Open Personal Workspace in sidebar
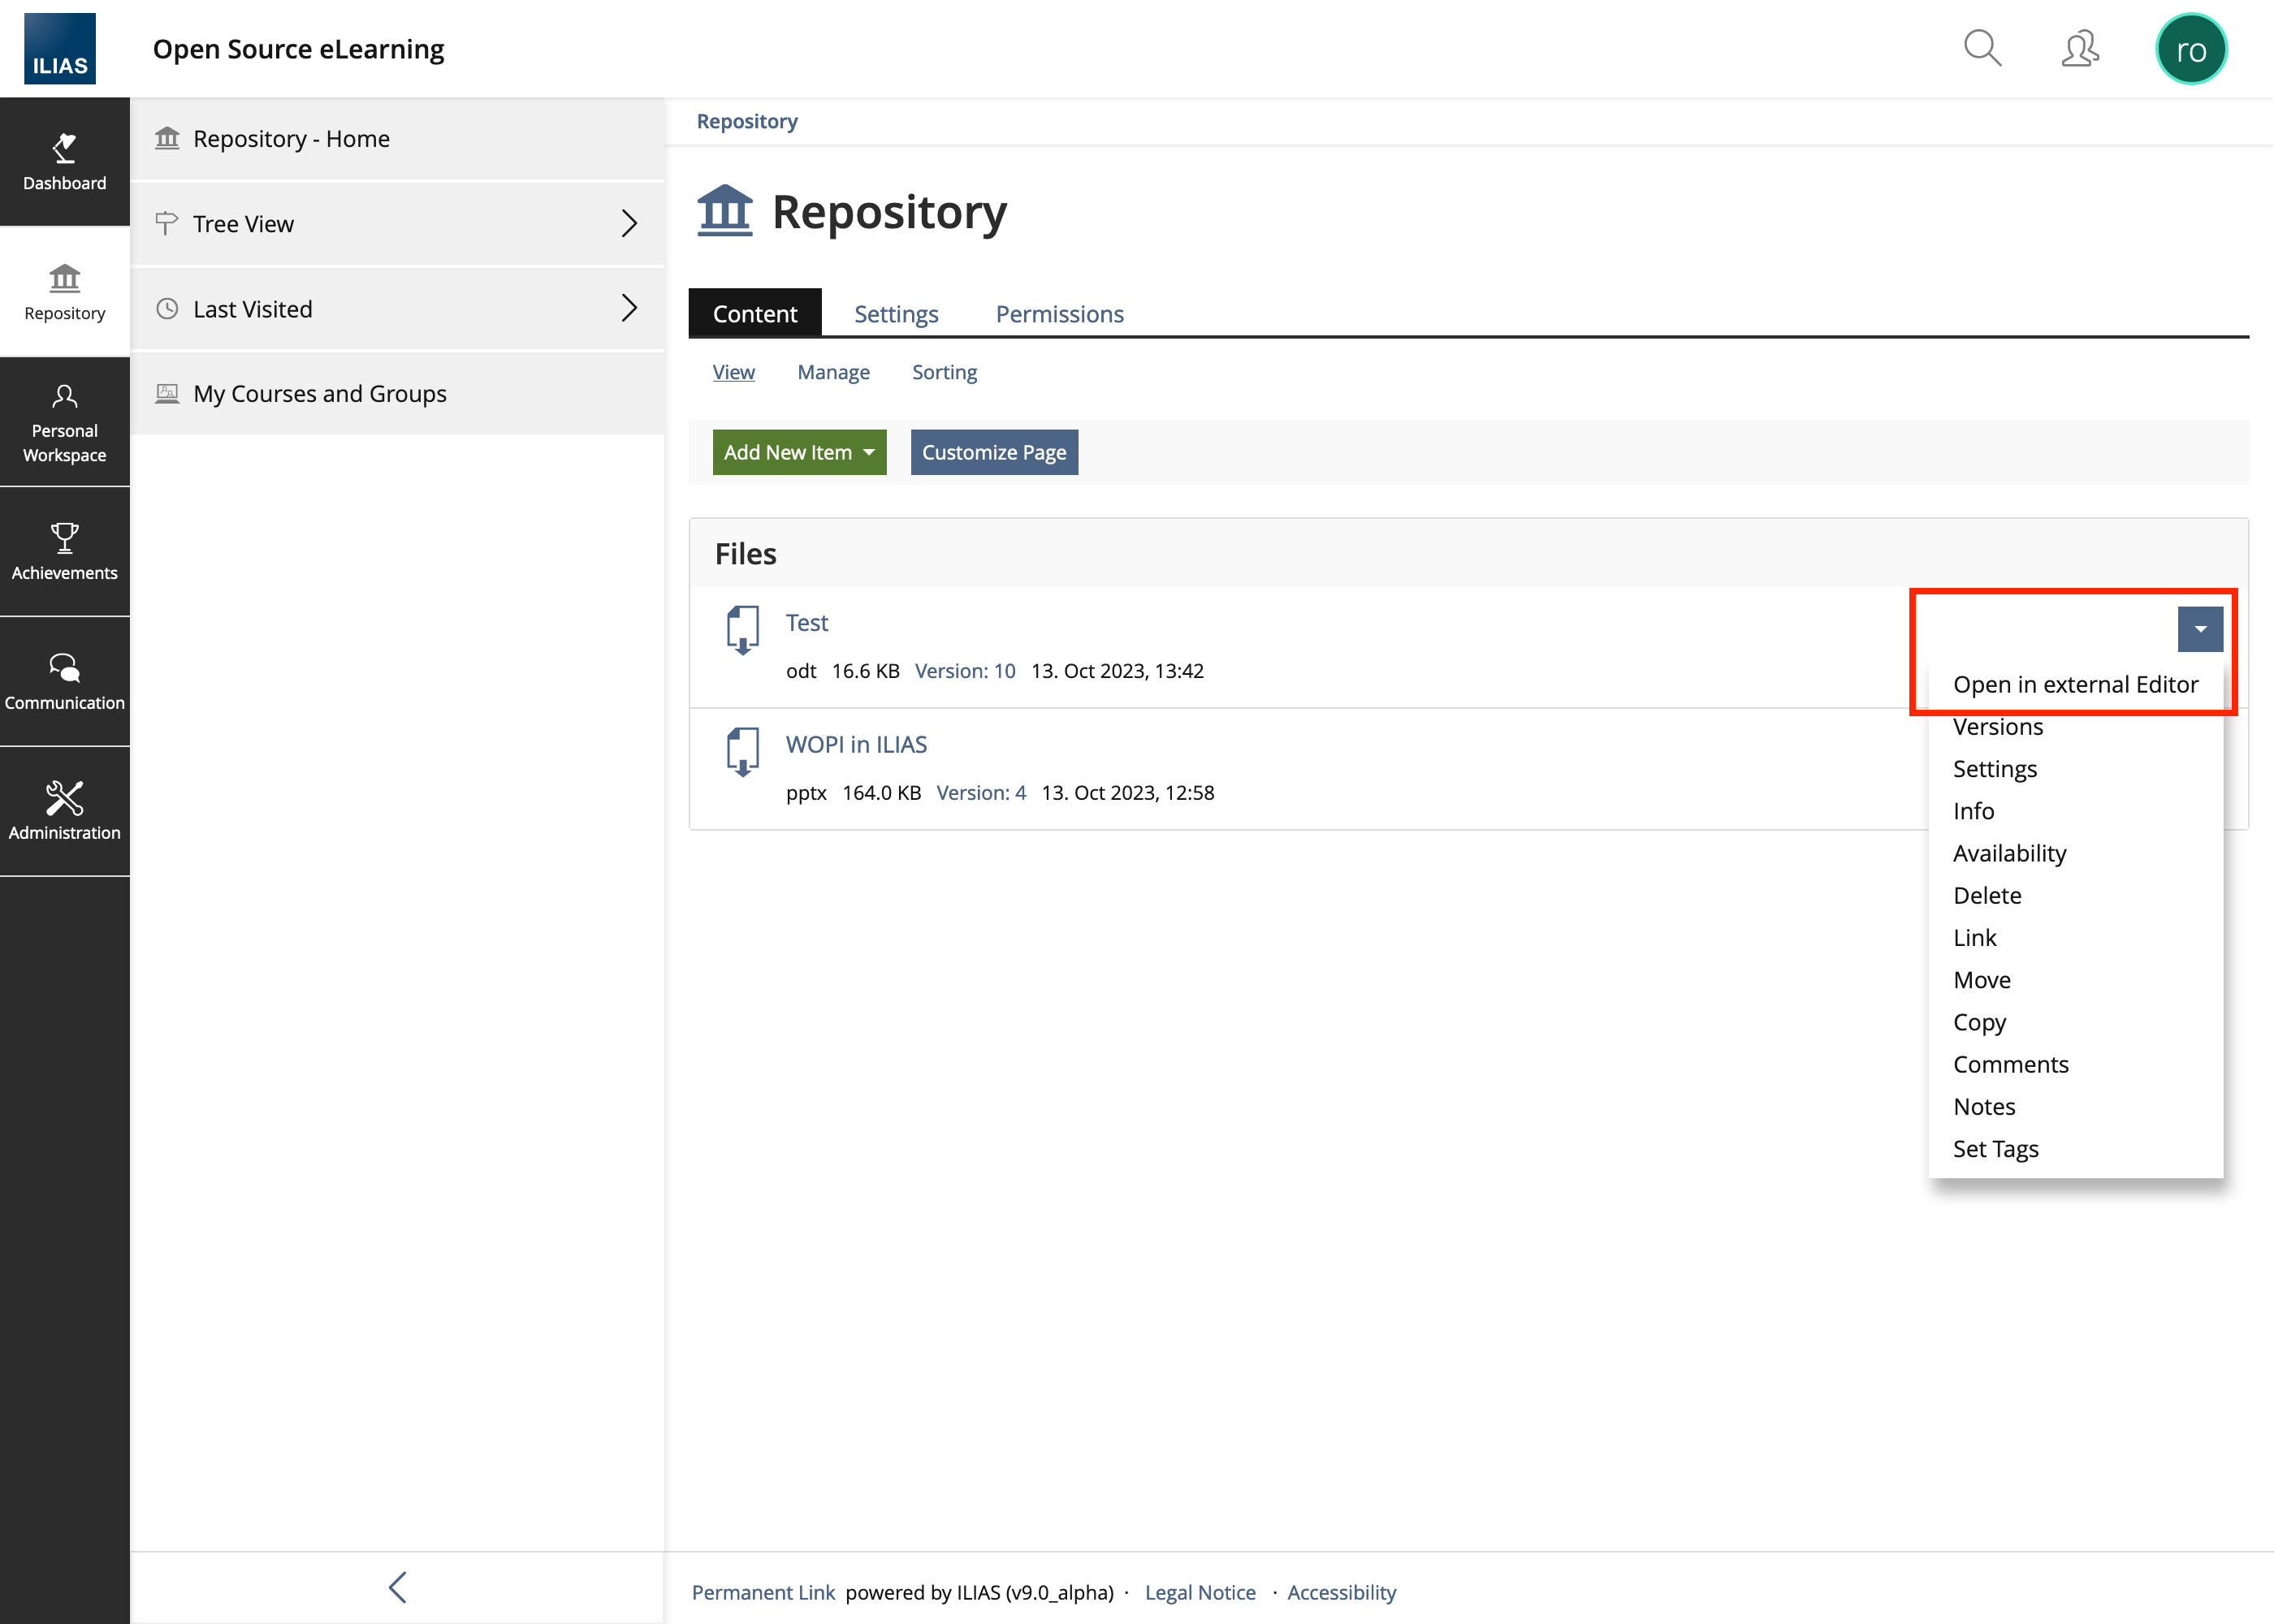The height and width of the screenshot is (1624, 2274). click(65, 422)
